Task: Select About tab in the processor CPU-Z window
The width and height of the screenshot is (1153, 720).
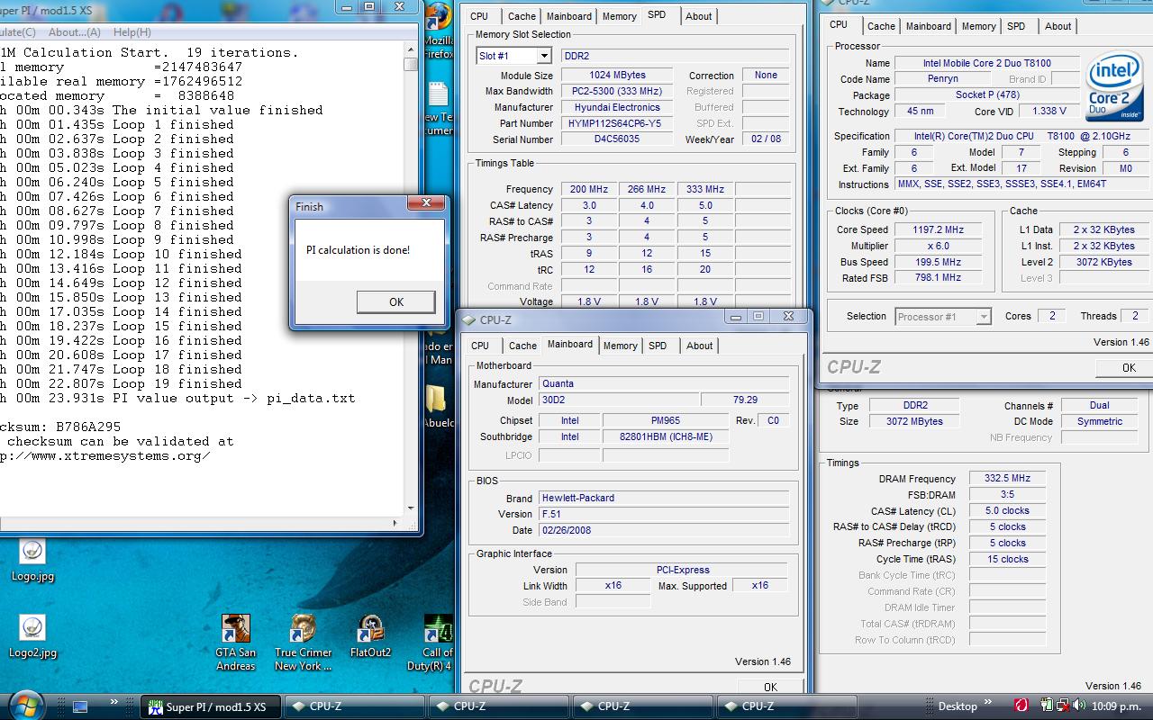Action: pos(1058,26)
